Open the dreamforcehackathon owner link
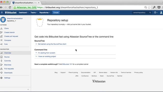 (15, 18)
